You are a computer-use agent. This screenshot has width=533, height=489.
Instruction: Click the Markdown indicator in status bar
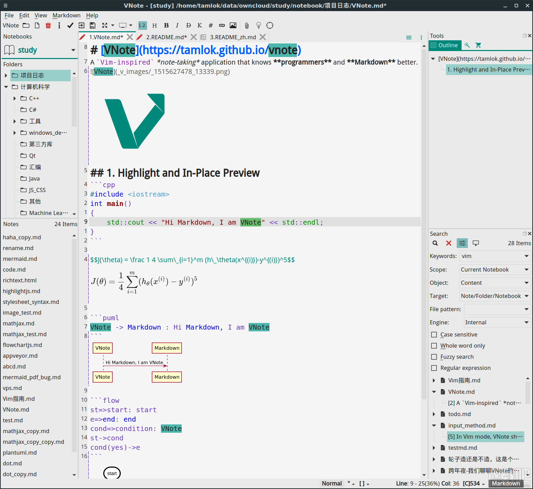pos(506,483)
